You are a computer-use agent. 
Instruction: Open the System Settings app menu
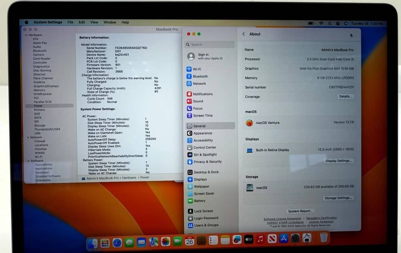coord(48,22)
